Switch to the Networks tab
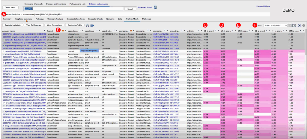The height and width of the screenshot is (139, 307). (x=110, y=19)
